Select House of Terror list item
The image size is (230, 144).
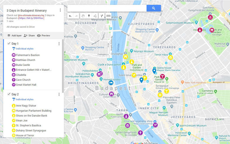[25, 135]
